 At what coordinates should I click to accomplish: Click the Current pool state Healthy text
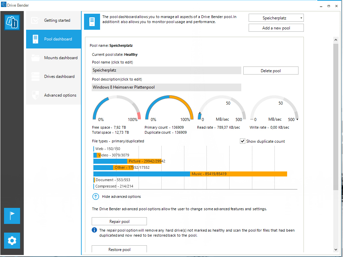[x=115, y=54]
